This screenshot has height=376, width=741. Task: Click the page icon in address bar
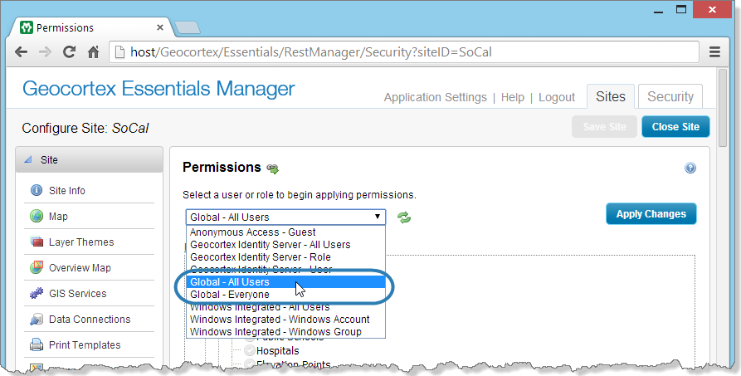click(x=120, y=52)
